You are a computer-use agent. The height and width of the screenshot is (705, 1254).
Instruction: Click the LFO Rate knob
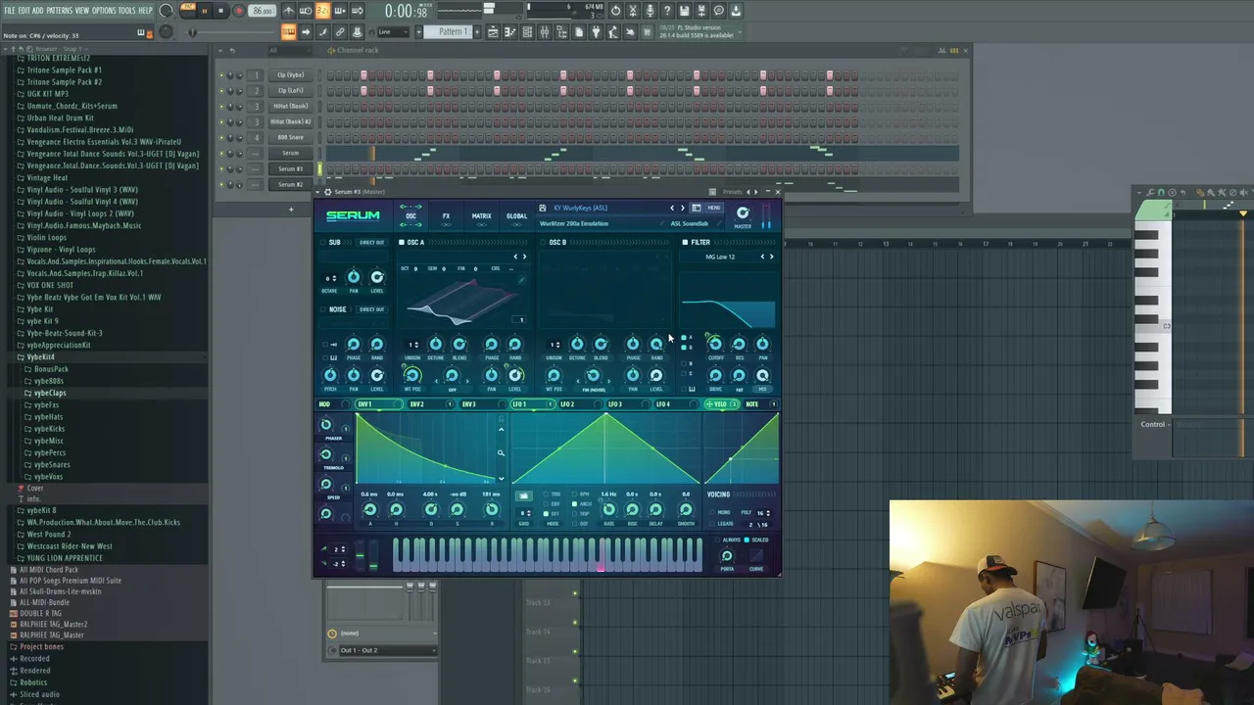point(608,510)
